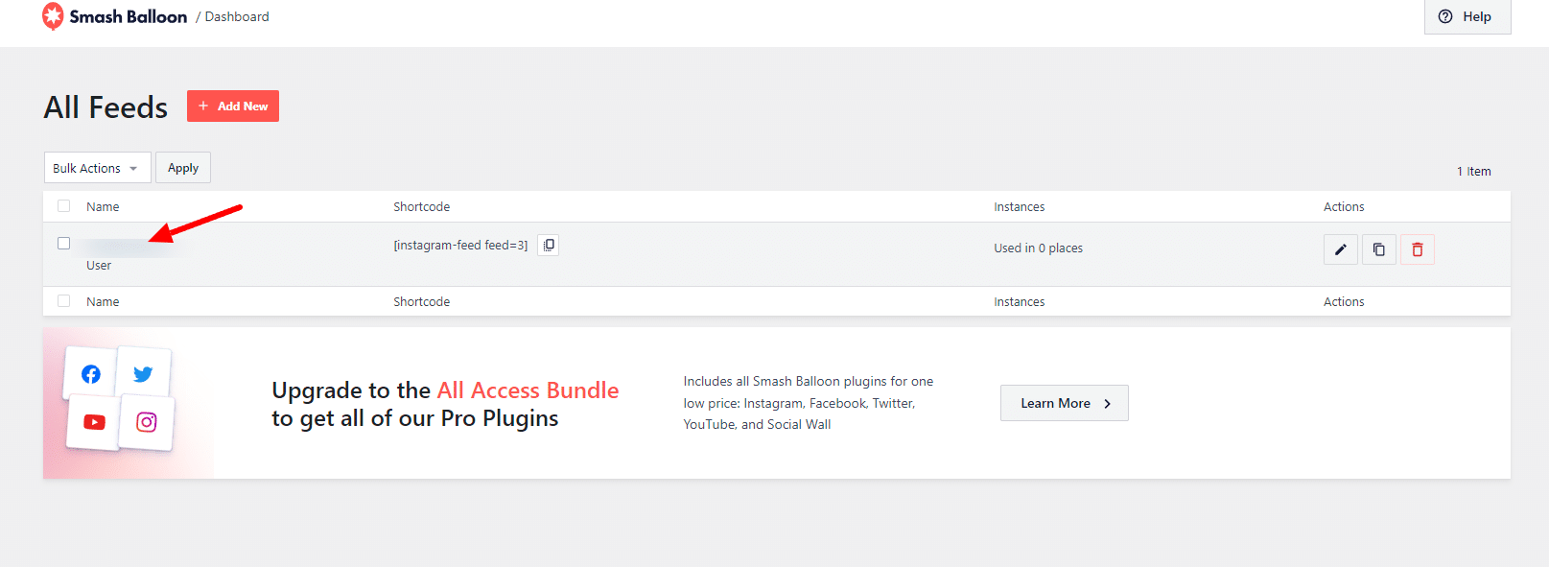
Task: Open the Bulk Actions dropdown
Action: coord(97,168)
